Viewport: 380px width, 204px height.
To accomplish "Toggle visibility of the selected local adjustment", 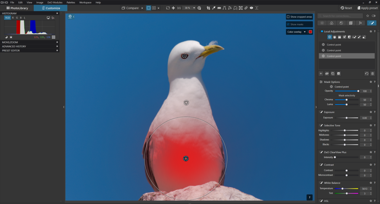I will pos(327,74).
